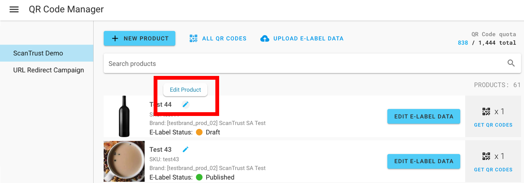The image size is (524, 183).
Task: Get QR Codes for Test 44
Action: pos(493,125)
